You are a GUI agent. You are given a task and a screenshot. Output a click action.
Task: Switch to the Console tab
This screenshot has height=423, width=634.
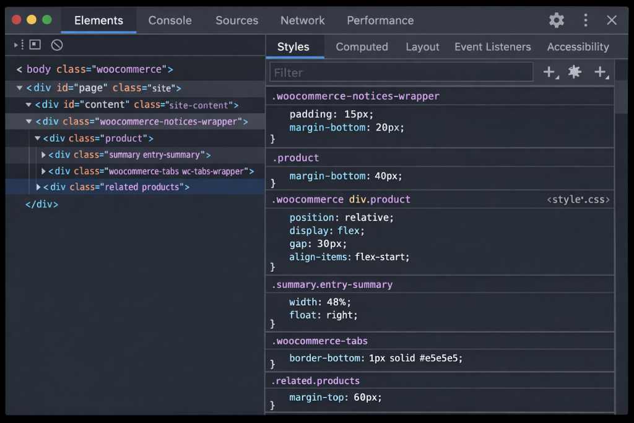[x=170, y=20]
